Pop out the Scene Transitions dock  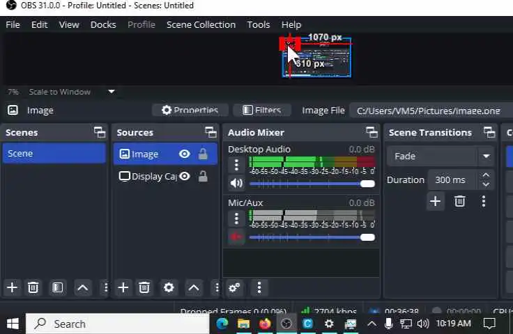pyautogui.click(x=489, y=132)
